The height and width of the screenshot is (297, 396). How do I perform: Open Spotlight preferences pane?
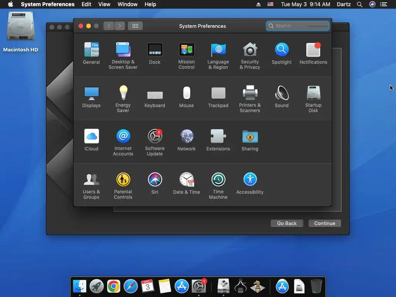coord(282,53)
